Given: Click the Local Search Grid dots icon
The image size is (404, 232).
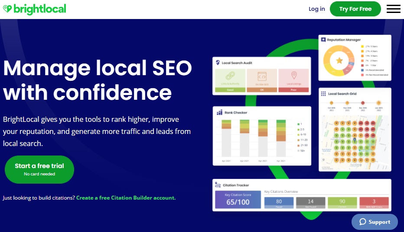Looking at the screenshot, I should pyautogui.click(x=323, y=93).
